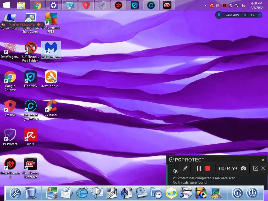Switch to Advanced SystemCare taskbar item
268x201 pixels.
point(151,5)
